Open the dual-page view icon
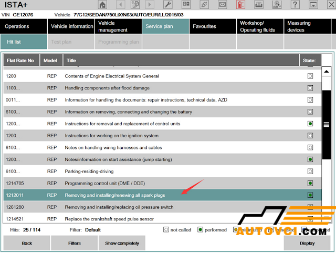Image resolution: width=336 pixels, height=253 pixels. point(186,5)
